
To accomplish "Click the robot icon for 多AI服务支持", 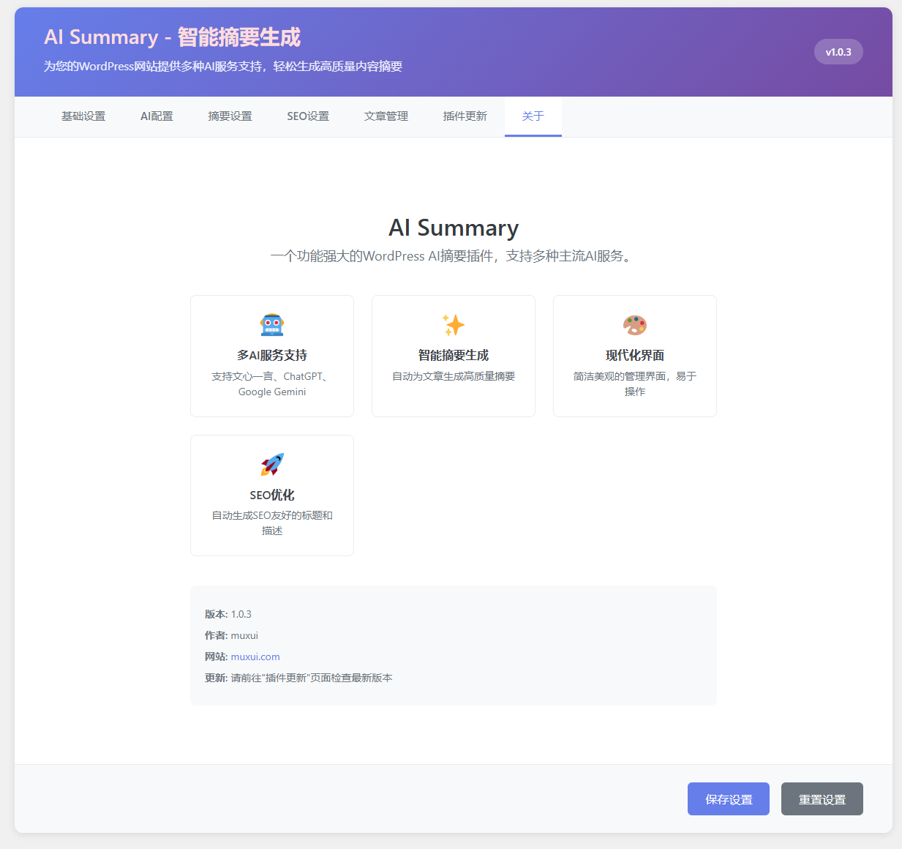I will tap(271, 324).
